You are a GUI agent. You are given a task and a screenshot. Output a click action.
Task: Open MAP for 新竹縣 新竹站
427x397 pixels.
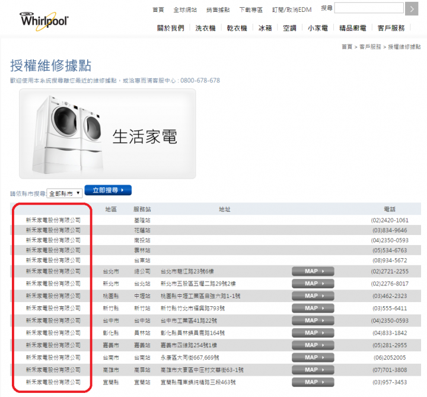point(313,308)
